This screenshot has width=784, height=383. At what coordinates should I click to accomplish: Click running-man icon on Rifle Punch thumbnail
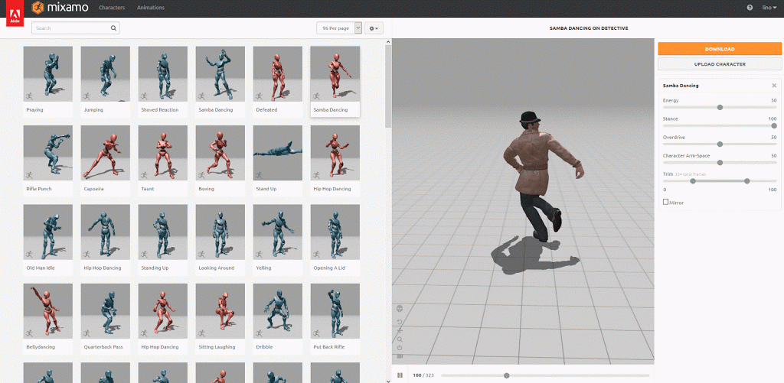(29, 175)
